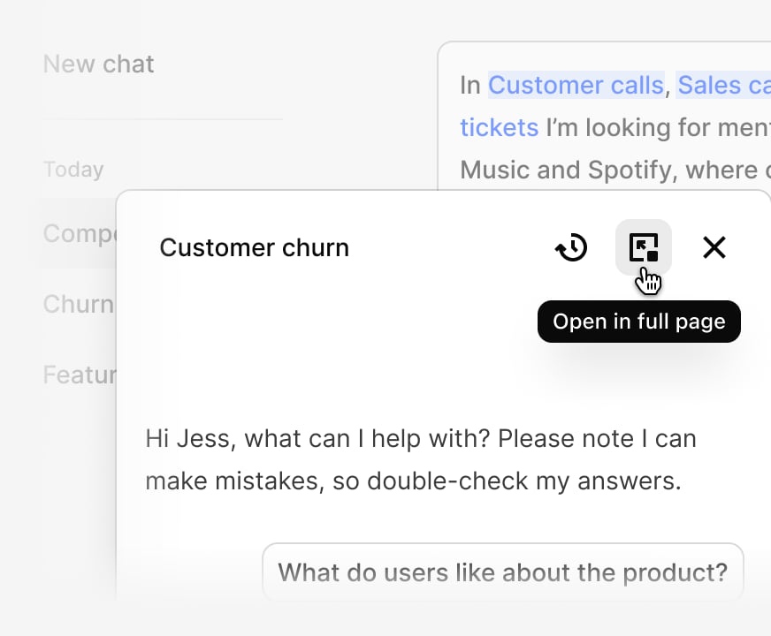Select the highlighted Comp… chat in the sidebar
This screenshot has height=636, width=771.
pyautogui.click(x=79, y=233)
